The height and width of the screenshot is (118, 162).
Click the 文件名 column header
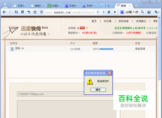click(x=14, y=43)
